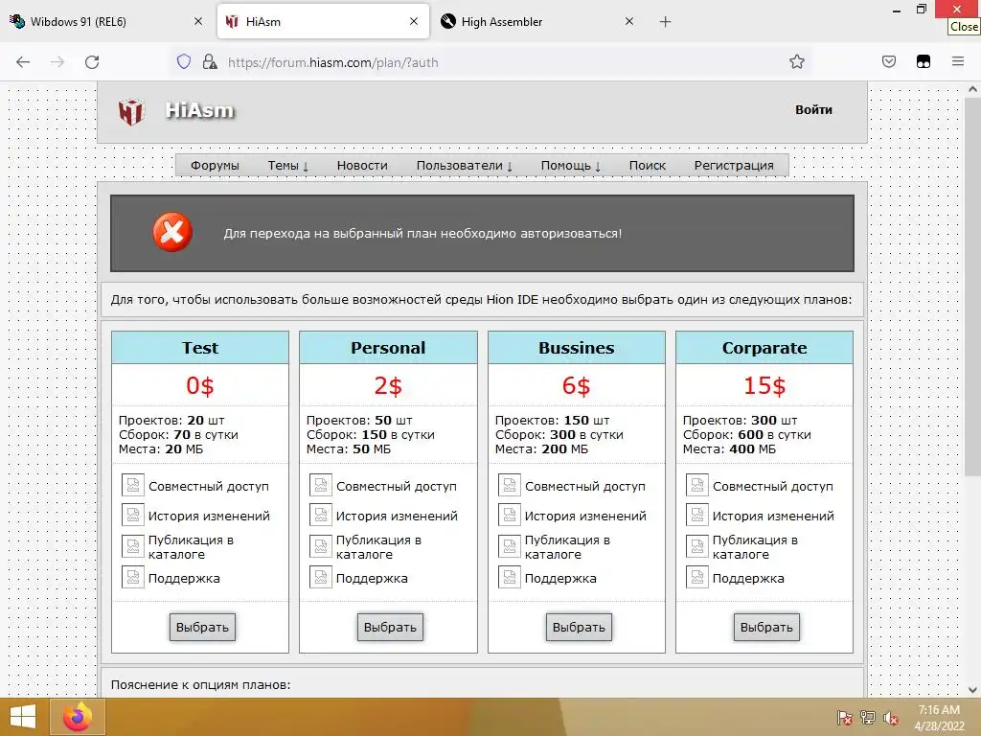Click the site security padlock icon
The image size is (981, 736).
210,61
